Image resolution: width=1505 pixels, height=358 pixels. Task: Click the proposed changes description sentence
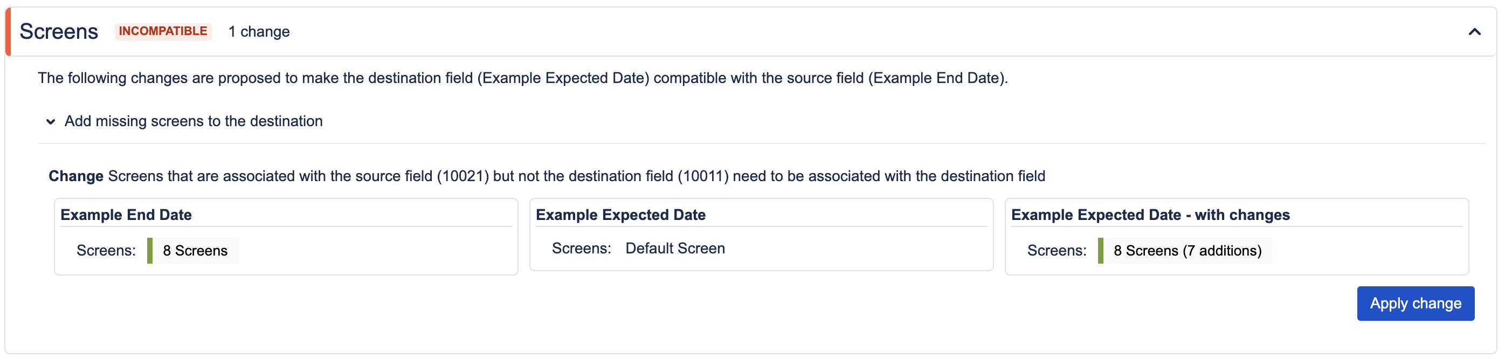point(522,78)
